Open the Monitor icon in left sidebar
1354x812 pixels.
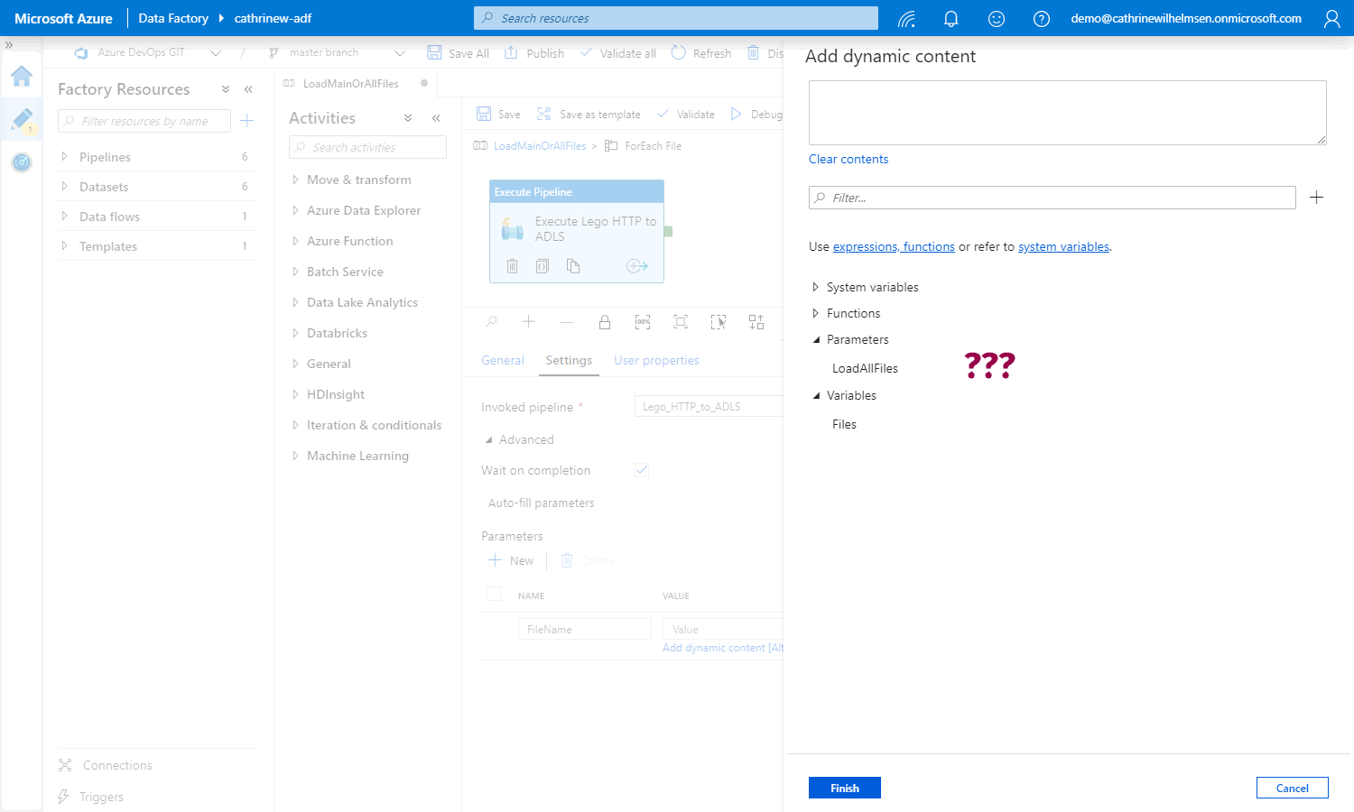(x=22, y=162)
